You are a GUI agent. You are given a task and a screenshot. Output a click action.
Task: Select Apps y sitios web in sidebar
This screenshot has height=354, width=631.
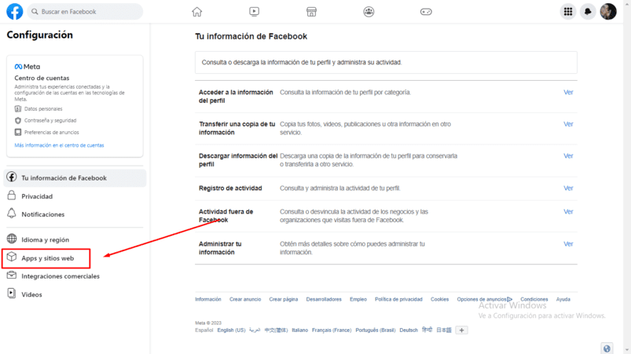(x=47, y=258)
